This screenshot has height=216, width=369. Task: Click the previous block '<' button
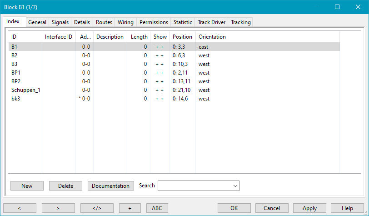pos(20,208)
